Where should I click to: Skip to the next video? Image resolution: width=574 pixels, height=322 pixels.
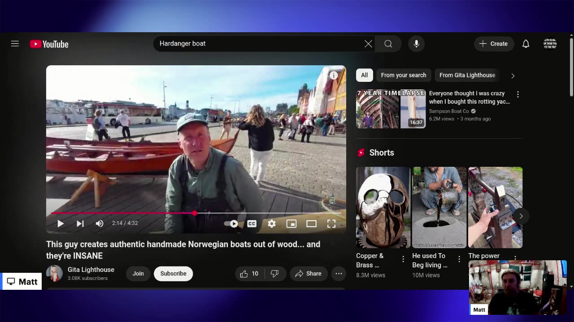[x=80, y=224]
